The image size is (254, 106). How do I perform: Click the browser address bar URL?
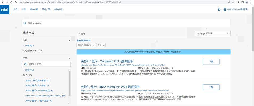72,2
